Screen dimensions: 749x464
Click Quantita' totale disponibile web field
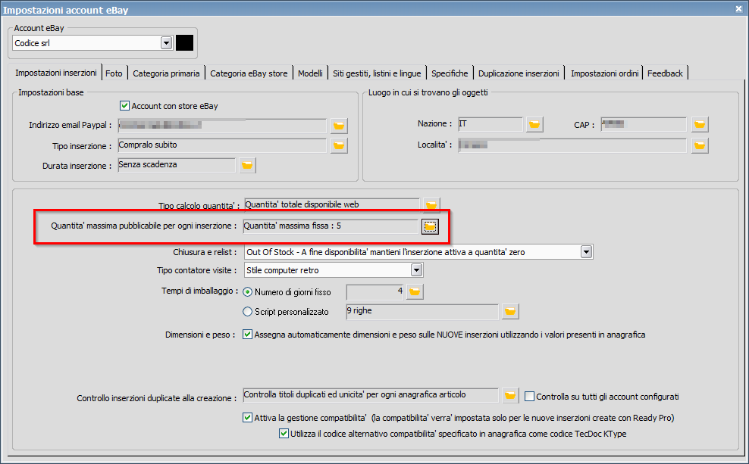(331, 204)
